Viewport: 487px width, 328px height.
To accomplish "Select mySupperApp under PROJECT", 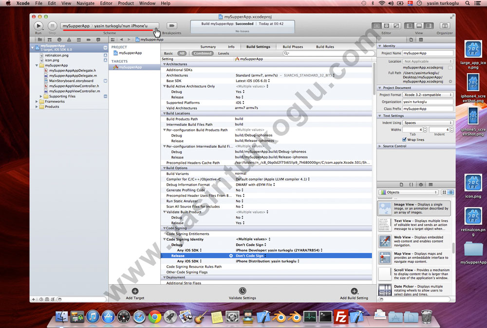I will pos(130,53).
